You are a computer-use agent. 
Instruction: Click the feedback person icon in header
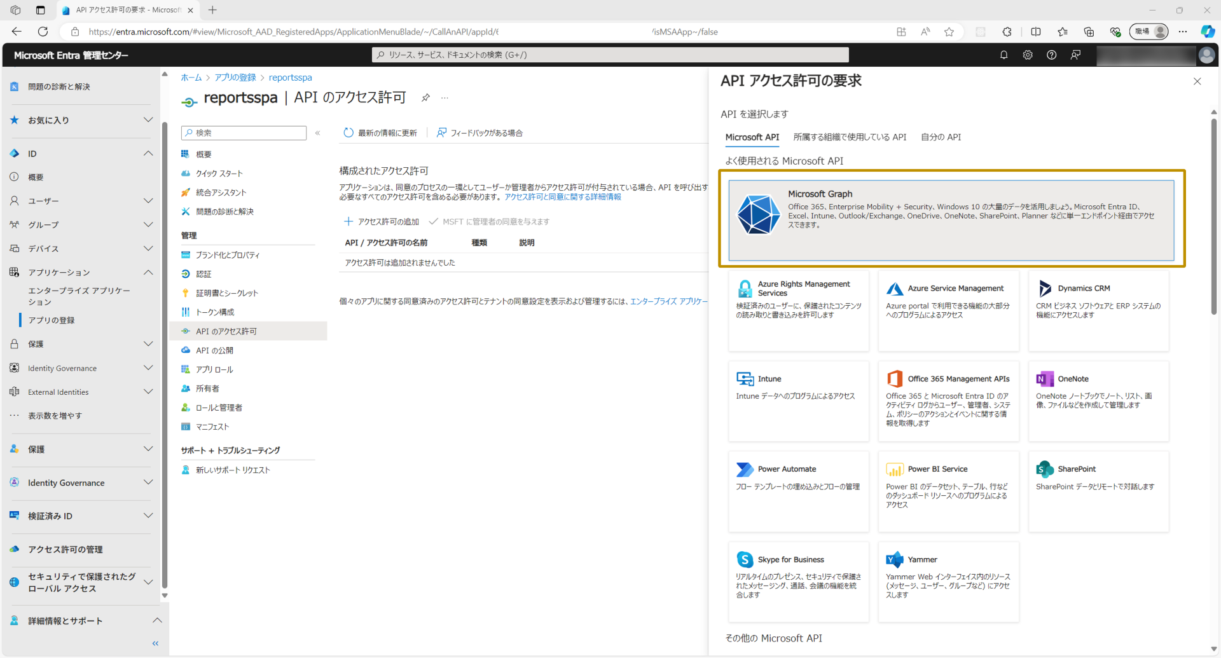tap(1075, 55)
